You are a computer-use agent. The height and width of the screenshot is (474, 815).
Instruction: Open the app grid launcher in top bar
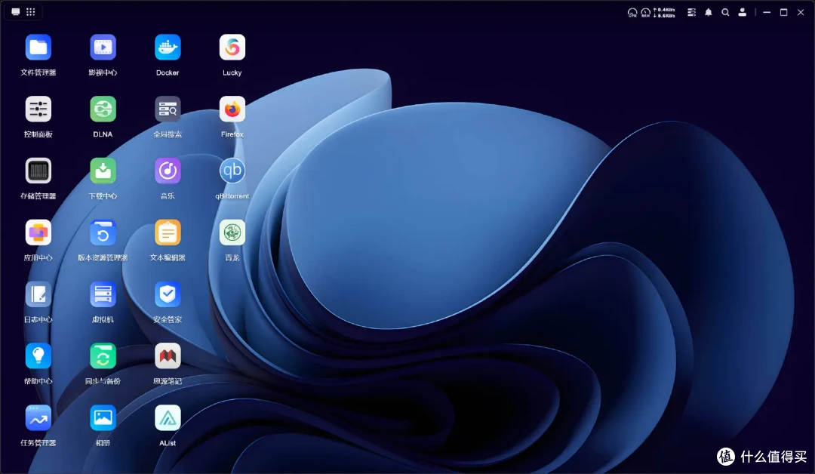(x=31, y=12)
